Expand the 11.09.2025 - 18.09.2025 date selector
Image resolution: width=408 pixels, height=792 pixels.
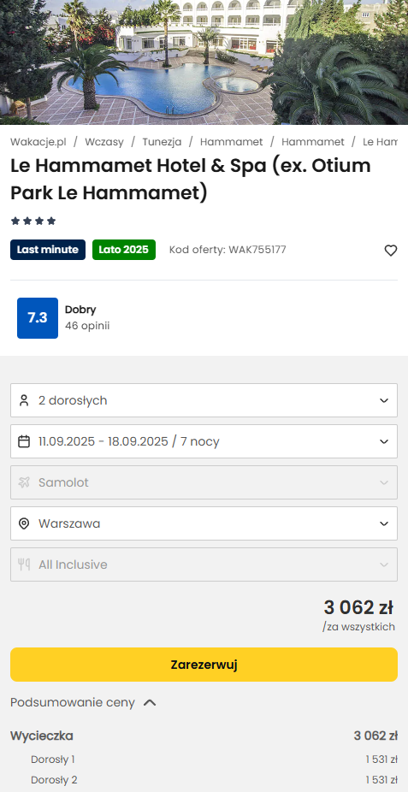coord(204,441)
